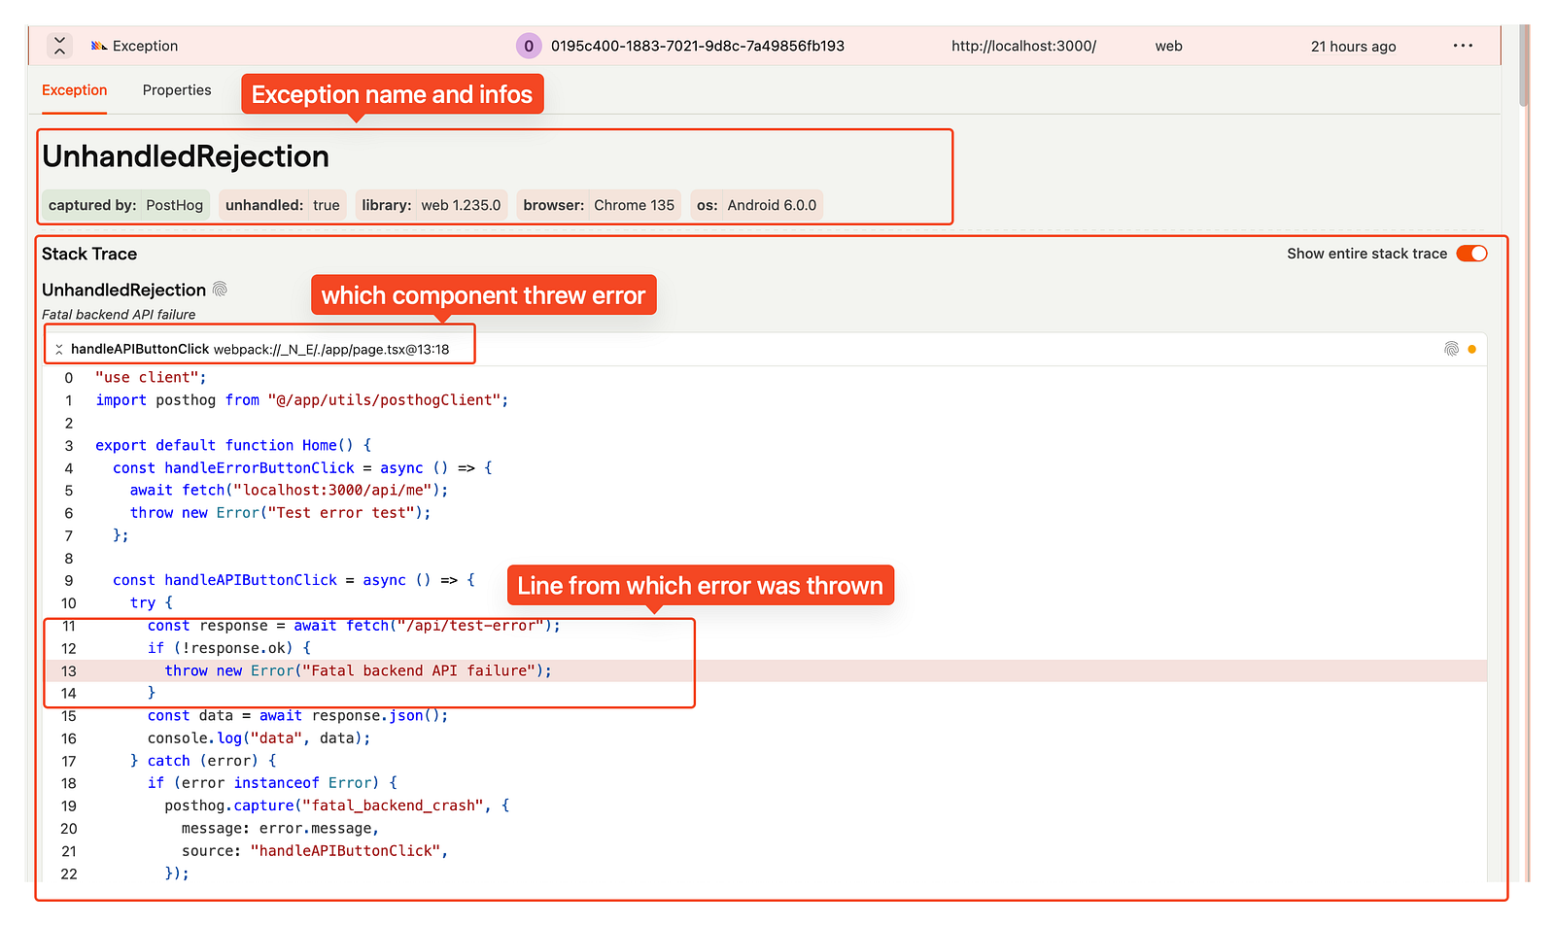Click the UnhandledRejection title heading
1555x925 pixels.
[x=186, y=156]
